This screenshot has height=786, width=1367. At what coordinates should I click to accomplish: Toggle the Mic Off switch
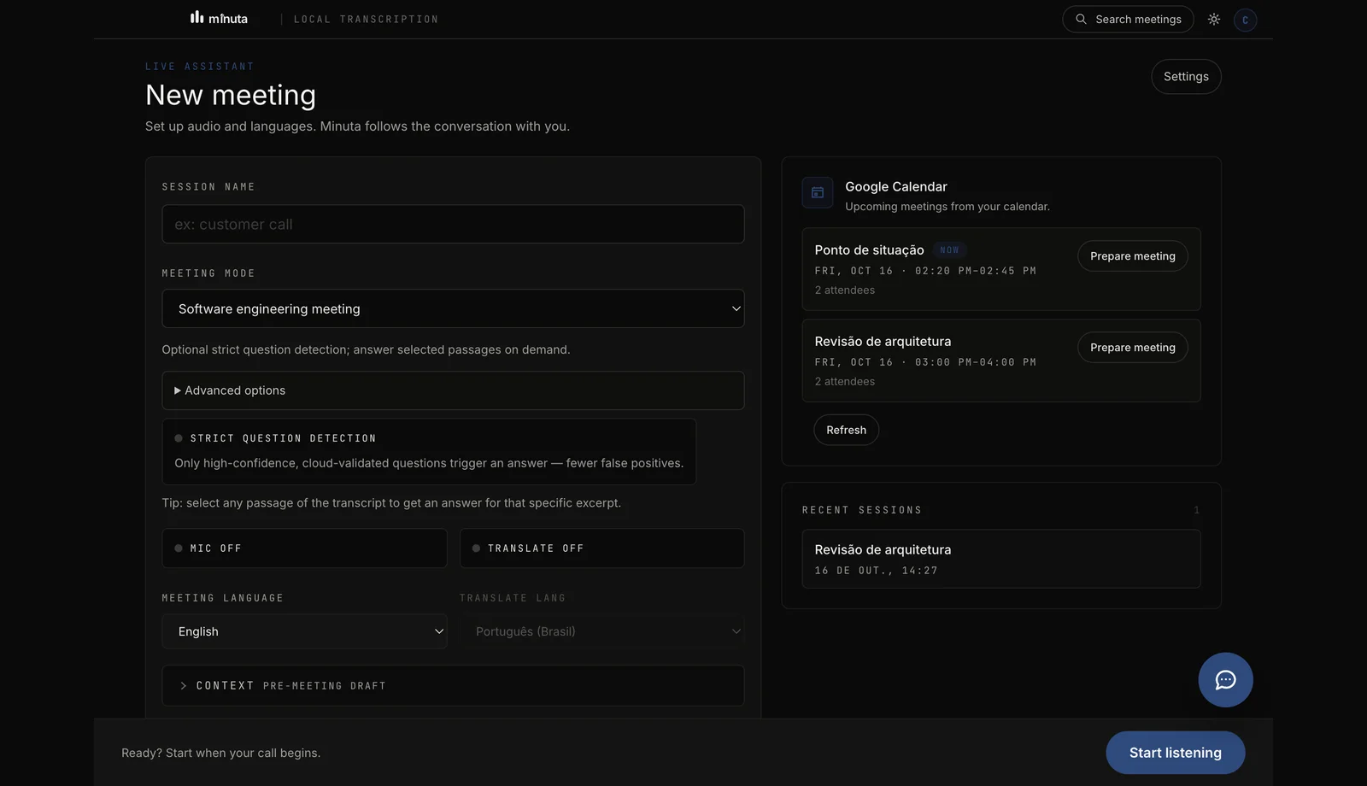pos(304,548)
